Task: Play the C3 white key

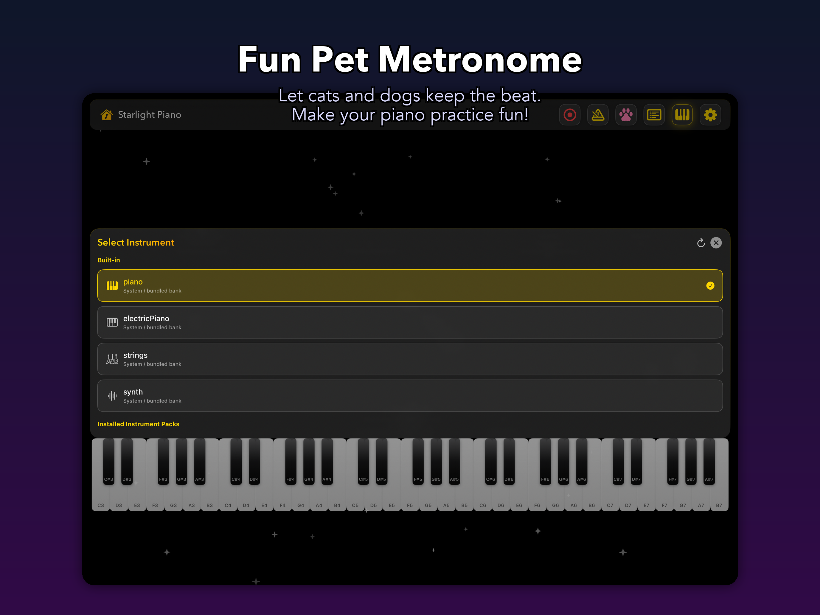Action: click(x=100, y=498)
